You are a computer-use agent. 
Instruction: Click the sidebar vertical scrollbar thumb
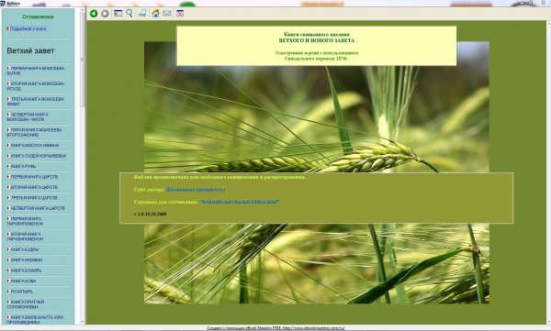(83, 60)
